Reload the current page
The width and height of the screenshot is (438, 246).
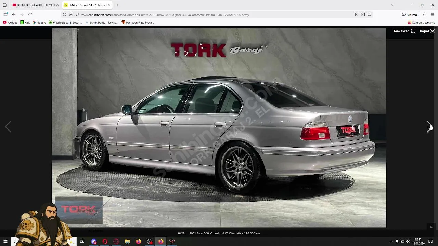click(30, 15)
